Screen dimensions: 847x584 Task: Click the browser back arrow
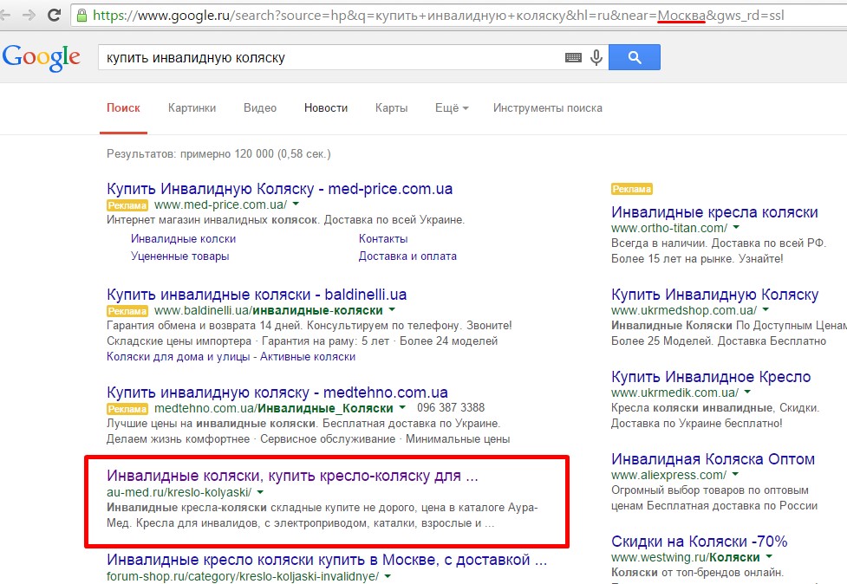point(10,15)
